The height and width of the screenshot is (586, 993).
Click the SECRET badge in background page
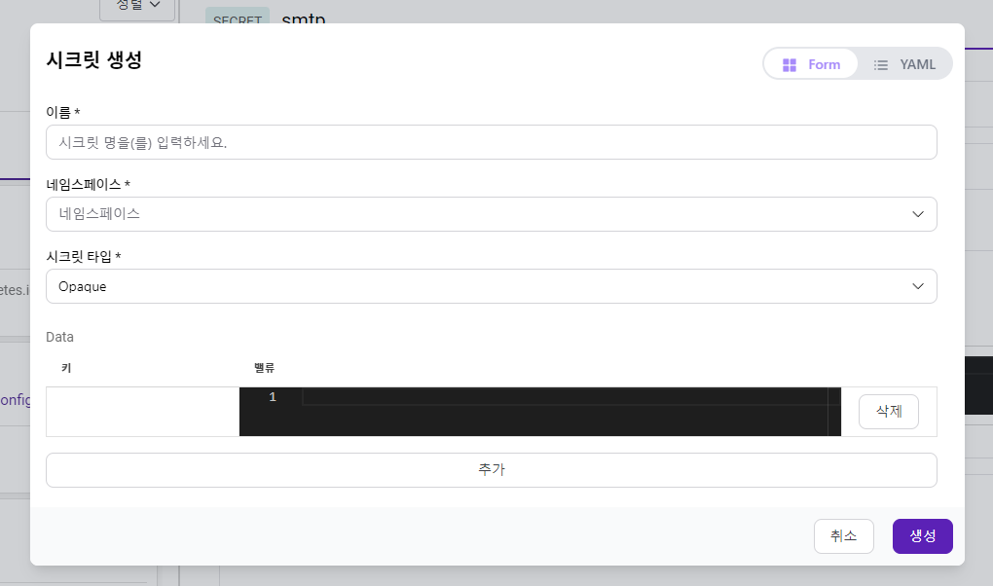click(x=238, y=17)
